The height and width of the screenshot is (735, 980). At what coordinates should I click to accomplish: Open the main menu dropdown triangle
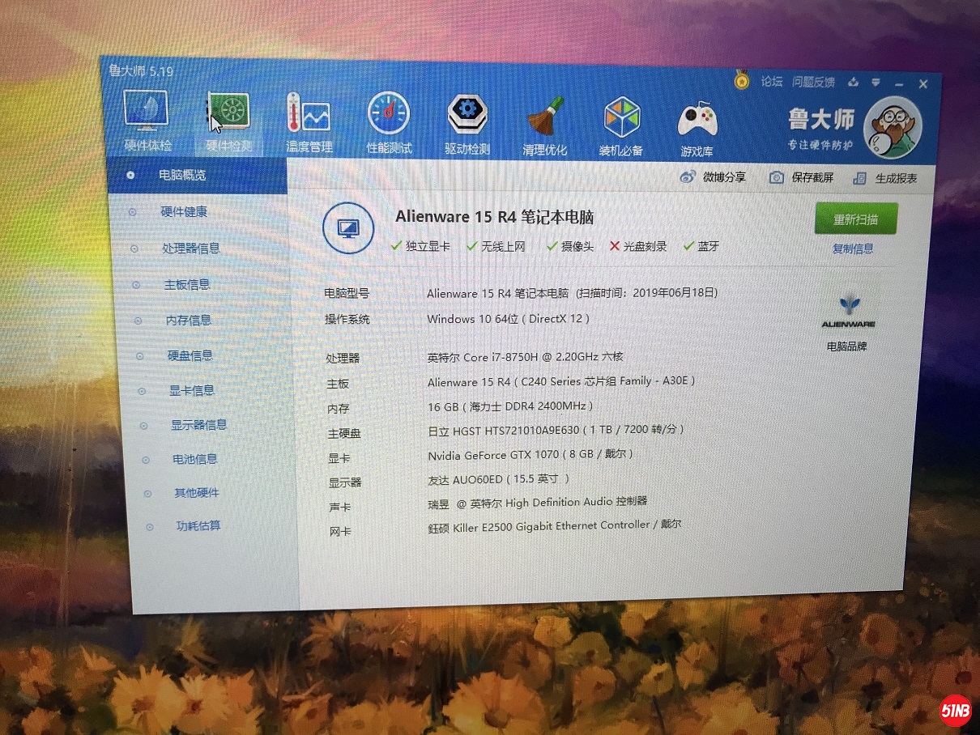click(876, 83)
